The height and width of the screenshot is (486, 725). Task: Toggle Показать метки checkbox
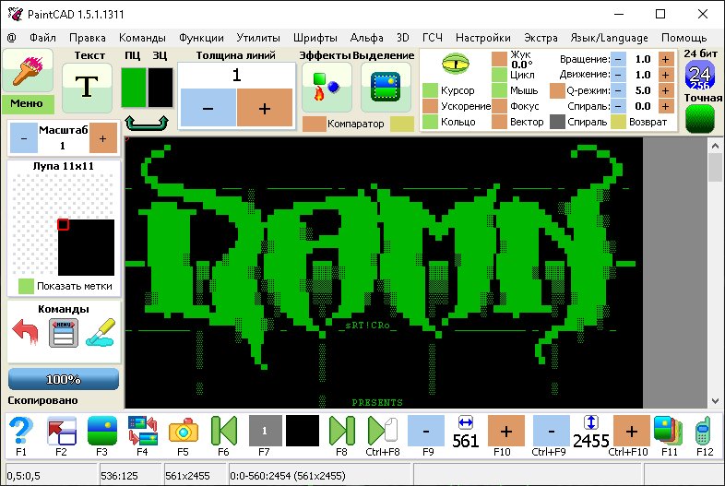click(26, 286)
